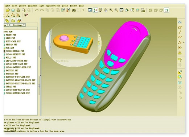Switch to shading display mode
This screenshot has height=137, width=189.
pos(167,10)
